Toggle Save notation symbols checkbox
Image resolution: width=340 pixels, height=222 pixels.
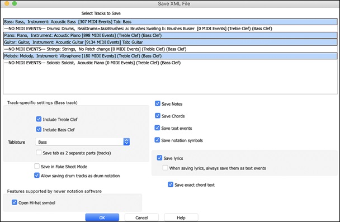158,140
